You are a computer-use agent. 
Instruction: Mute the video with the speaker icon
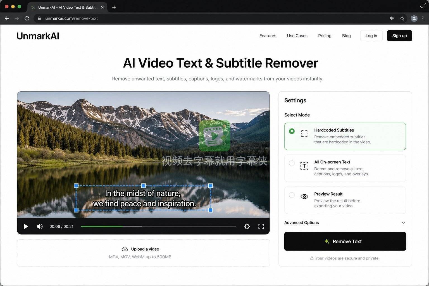pos(40,227)
